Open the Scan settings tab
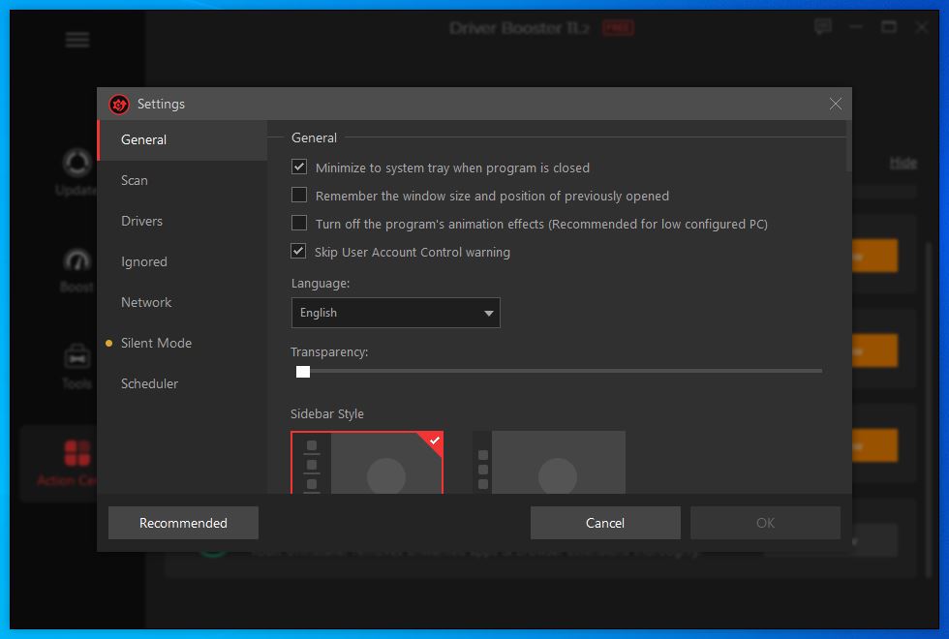This screenshot has height=639, width=949. [182, 180]
